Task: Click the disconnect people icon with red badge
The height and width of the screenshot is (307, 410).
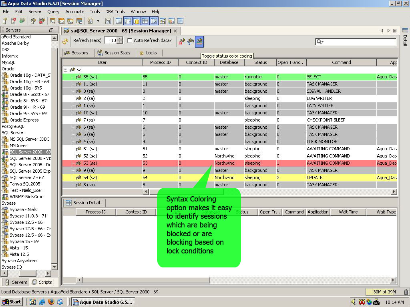Action: coord(42,21)
